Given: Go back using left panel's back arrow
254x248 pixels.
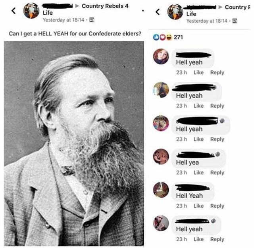Looking at the screenshot, I should coord(13,11).
